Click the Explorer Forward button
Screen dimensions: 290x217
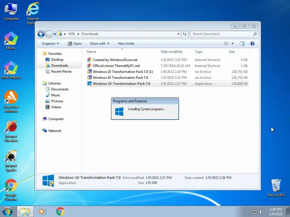(49, 34)
